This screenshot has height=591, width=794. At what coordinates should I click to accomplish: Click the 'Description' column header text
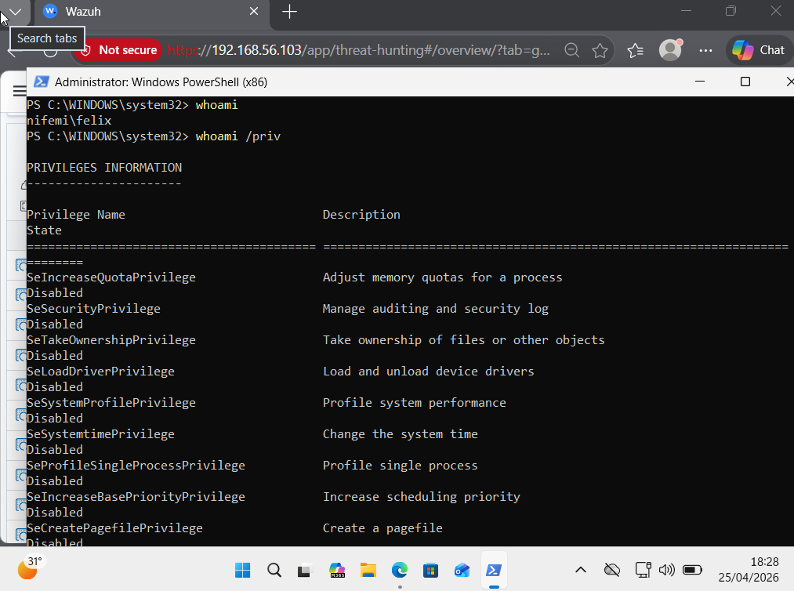pos(361,215)
